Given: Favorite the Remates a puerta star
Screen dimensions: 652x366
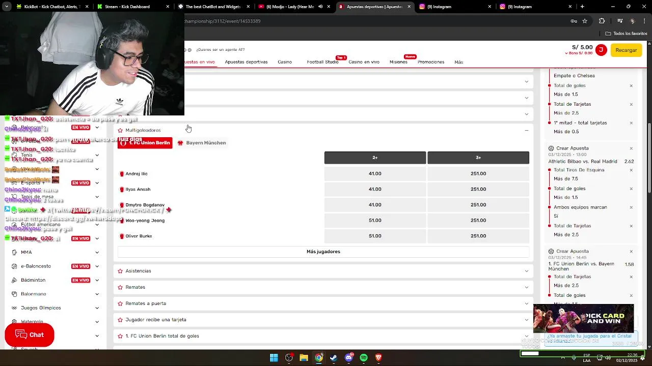Looking at the screenshot, I should point(120,303).
